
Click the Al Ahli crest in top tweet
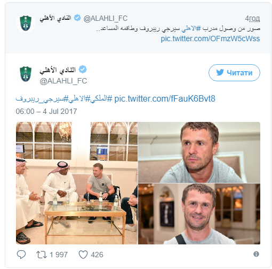(26, 23)
